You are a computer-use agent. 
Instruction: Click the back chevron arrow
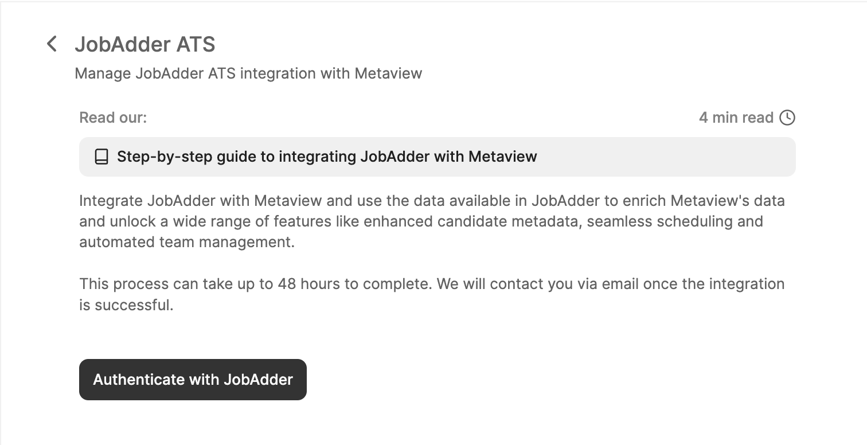click(x=52, y=44)
